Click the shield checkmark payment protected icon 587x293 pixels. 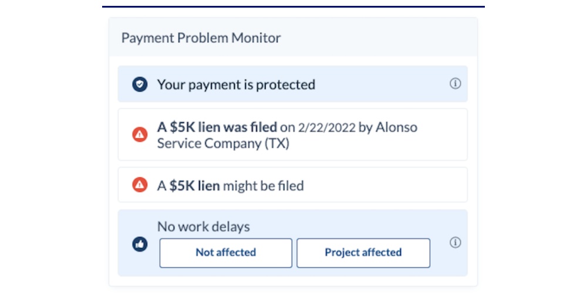pos(140,84)
